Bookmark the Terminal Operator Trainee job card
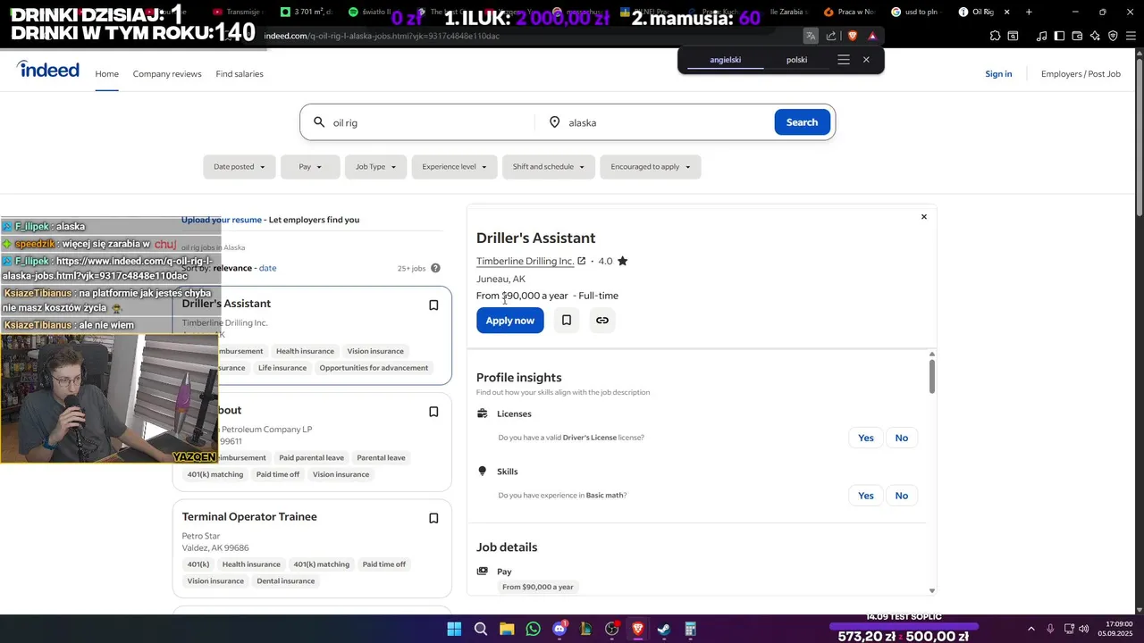 coord(433,519)
